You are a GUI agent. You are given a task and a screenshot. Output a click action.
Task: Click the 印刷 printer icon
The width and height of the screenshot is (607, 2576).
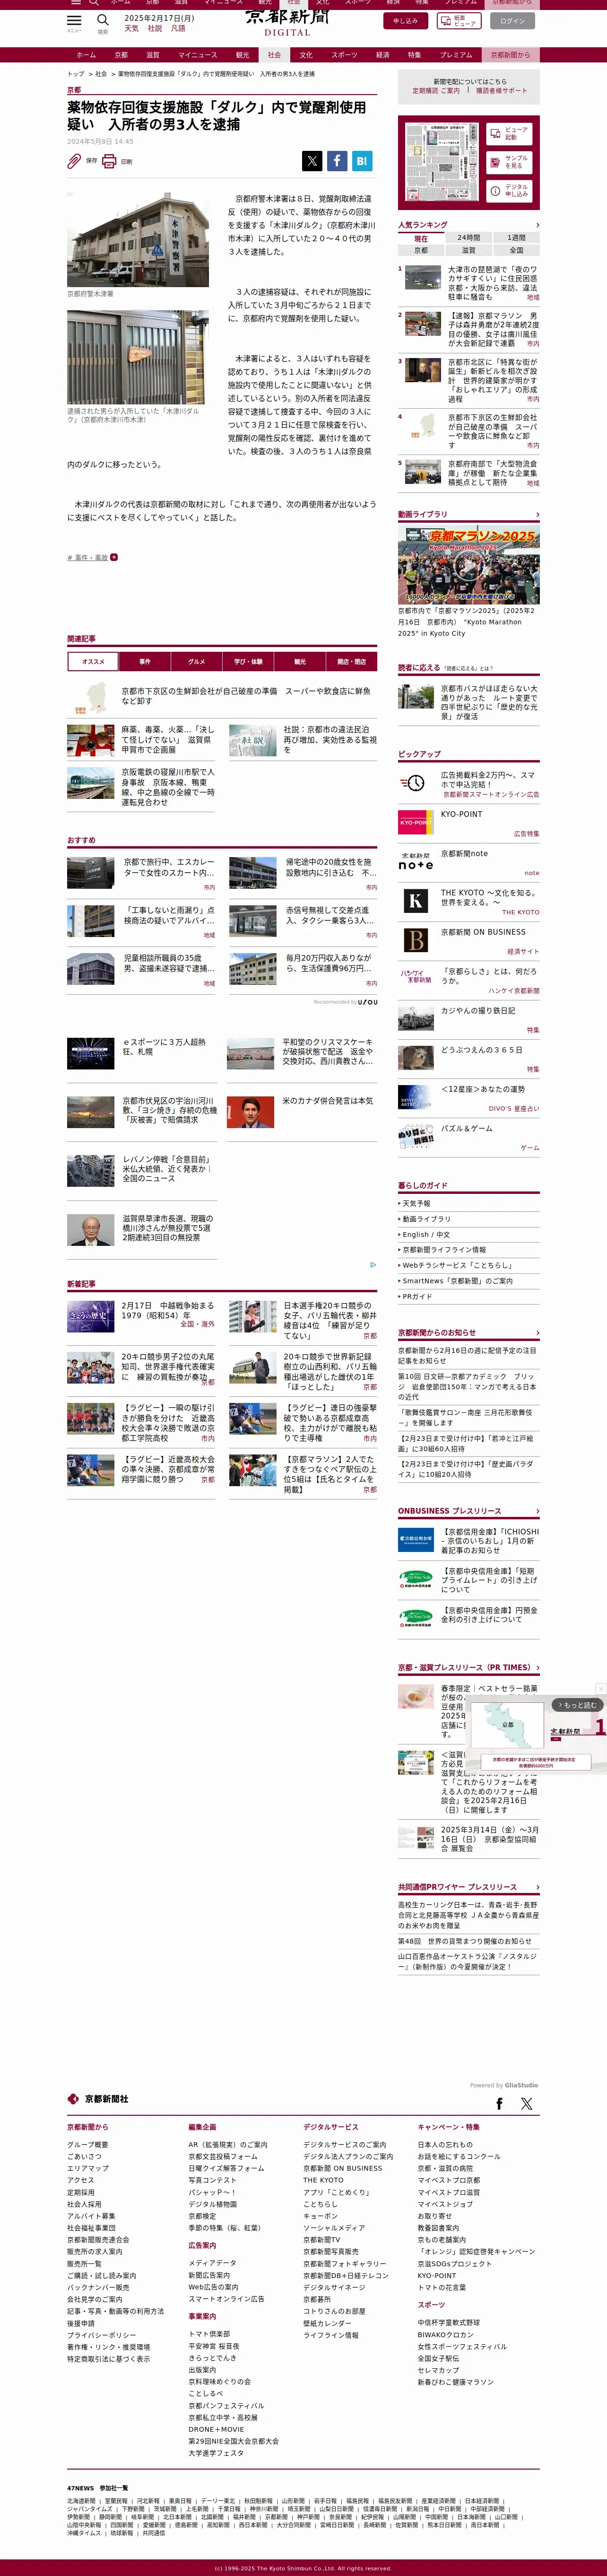(109, 161)
